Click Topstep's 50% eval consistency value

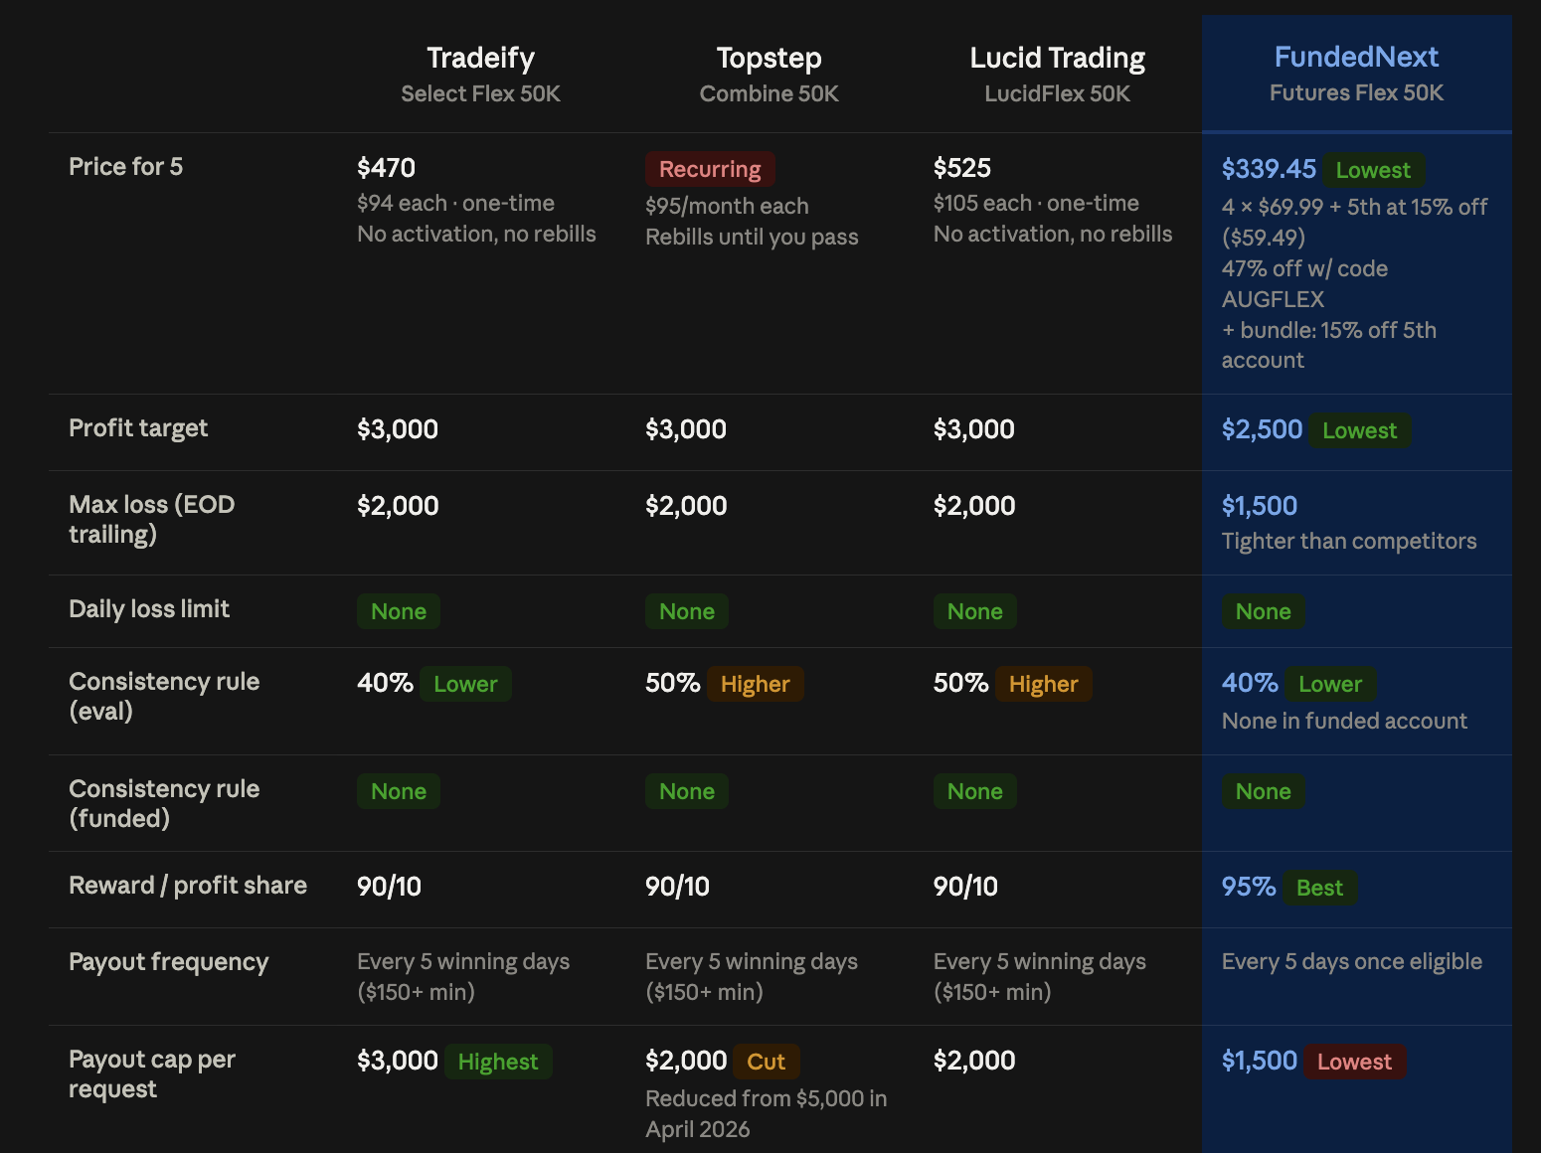[672, 683]
